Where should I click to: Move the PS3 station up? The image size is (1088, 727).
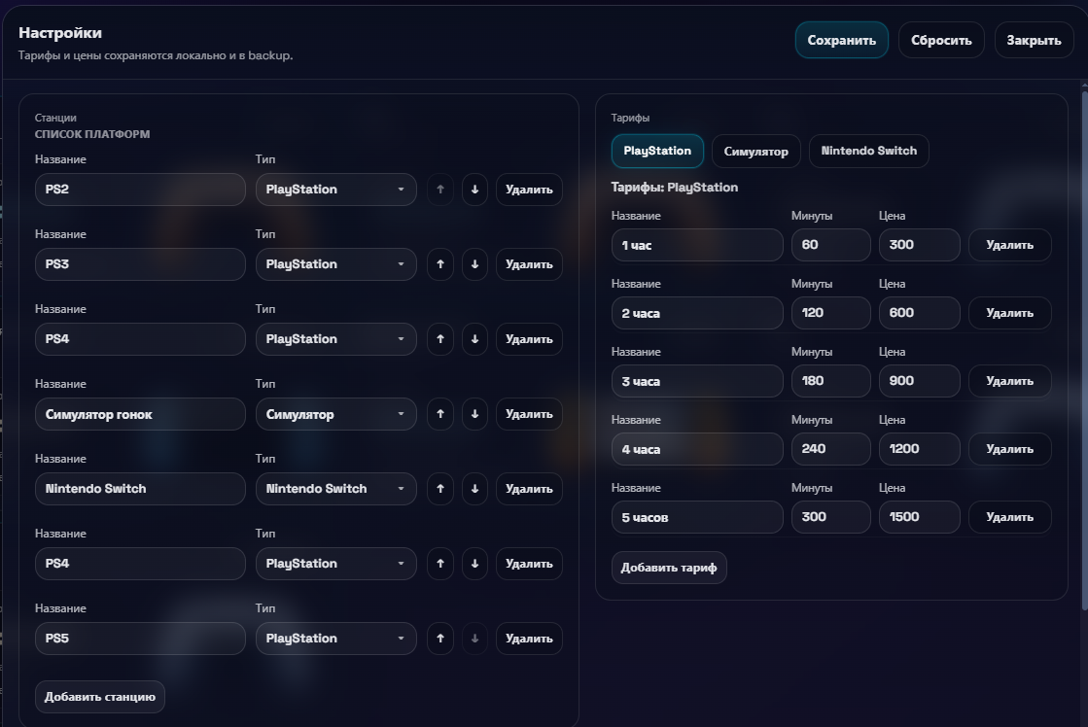[439, 264]
